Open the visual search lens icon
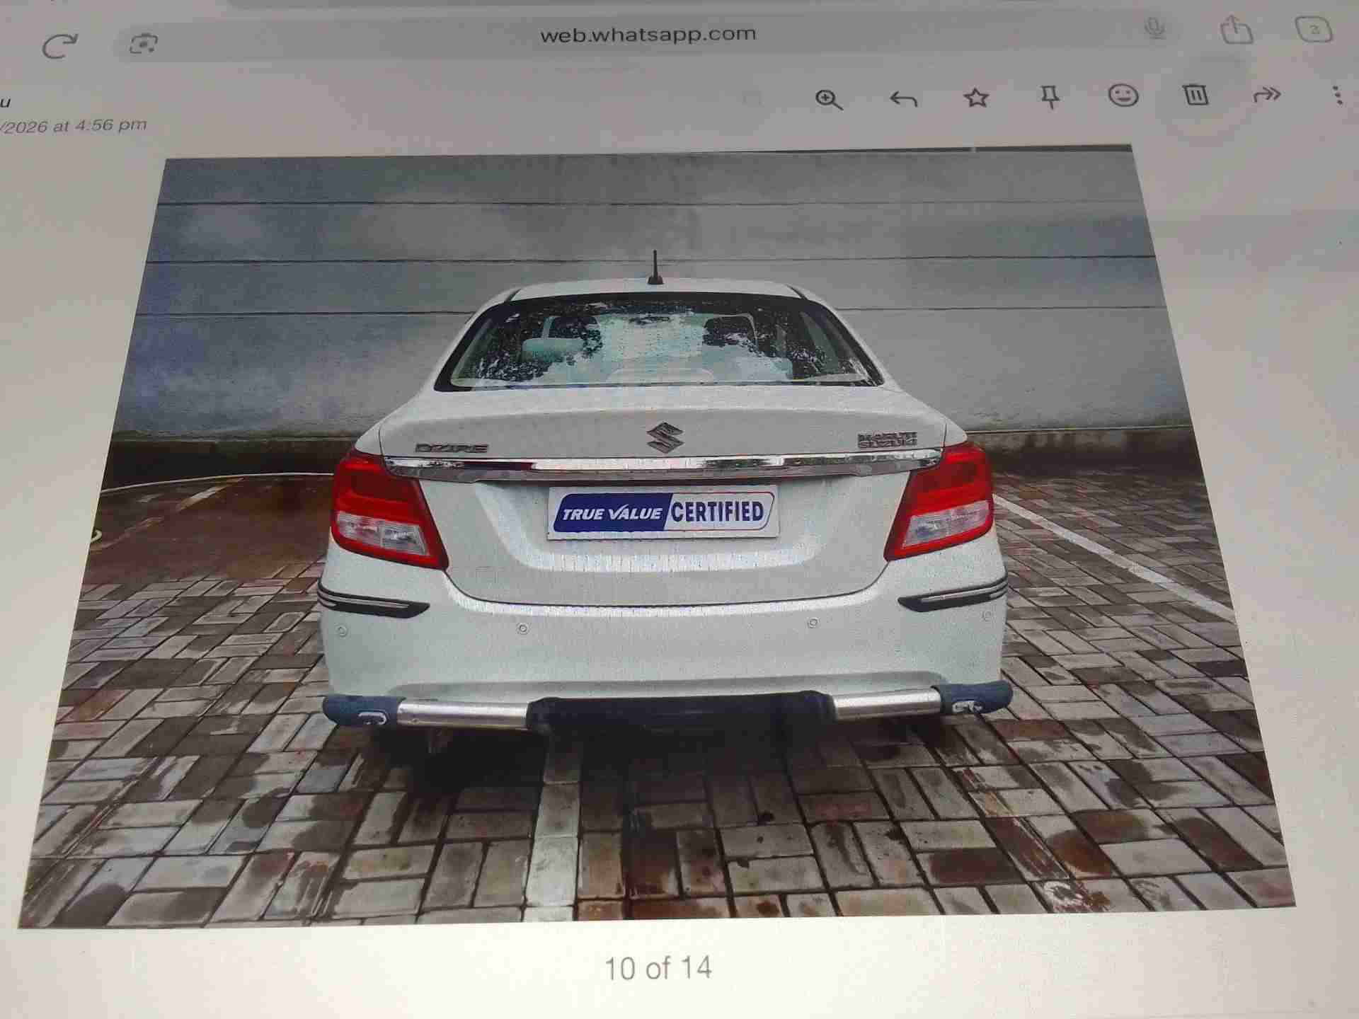The width and height of the screenshot is (1359, 1019). tap(144, 45)
